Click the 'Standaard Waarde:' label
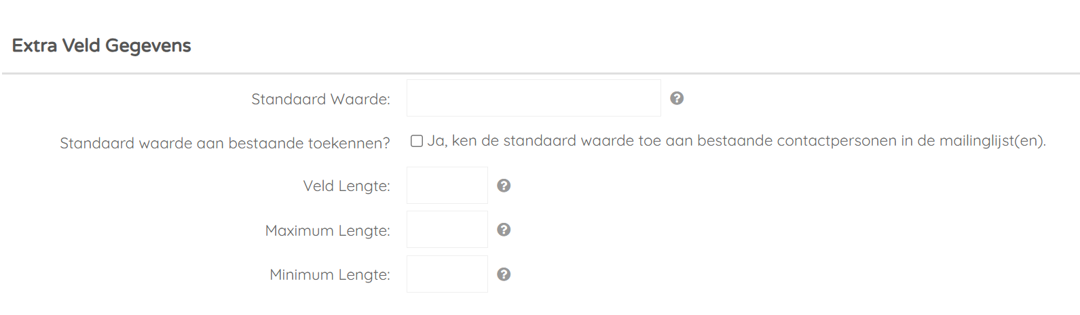The height and width of the screenshot is (315, 1080). tap(320, 99)
